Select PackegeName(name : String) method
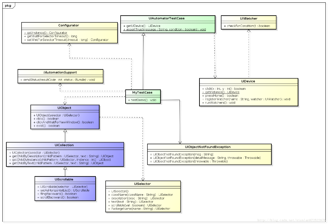 (139, 209)
